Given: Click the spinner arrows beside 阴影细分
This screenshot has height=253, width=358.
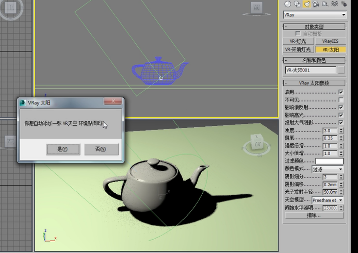Looking at the screenshot, I should (341, 177).
